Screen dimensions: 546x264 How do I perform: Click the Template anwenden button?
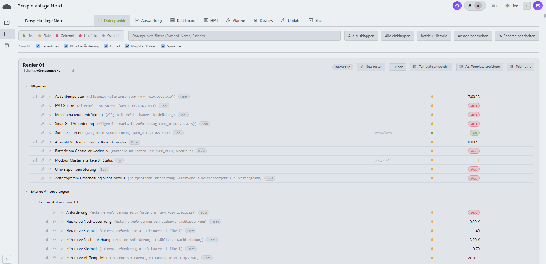(x=431, y=67)
